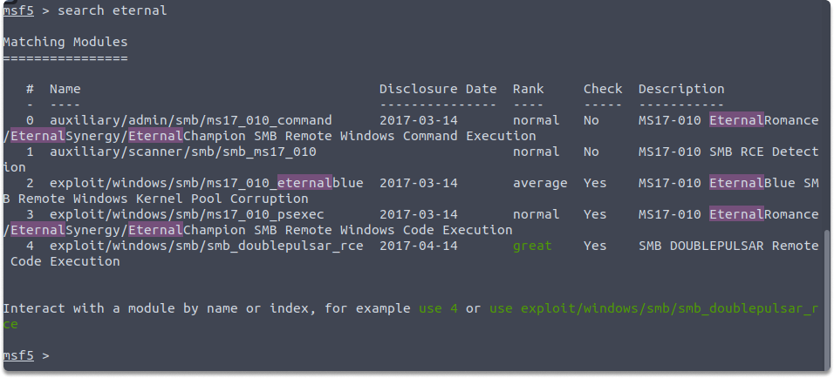
Task: Click green "use exploit/windows/smb/smb_doublepulsar_r" example text
Action: (653, 308)
